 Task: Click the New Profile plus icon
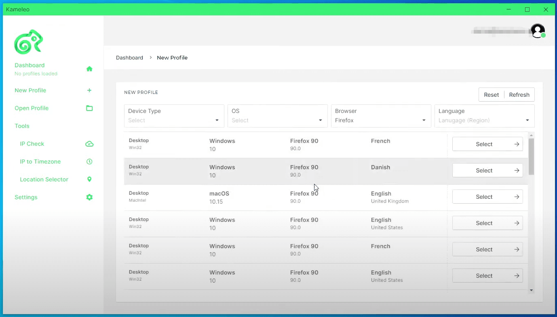[x=89, y=90]
